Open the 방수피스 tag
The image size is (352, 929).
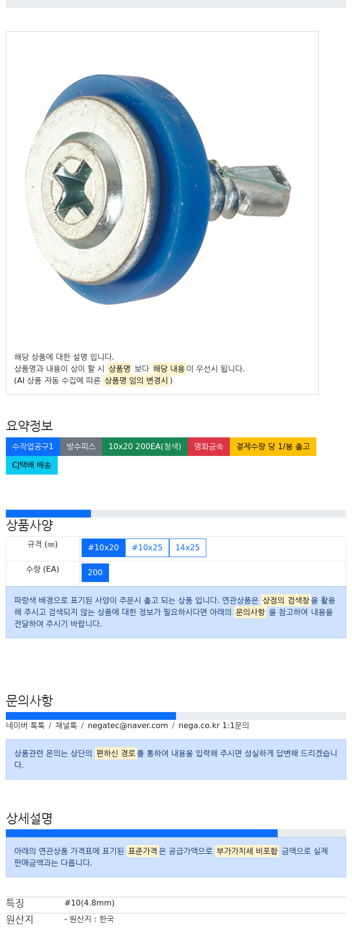[81, 447]
